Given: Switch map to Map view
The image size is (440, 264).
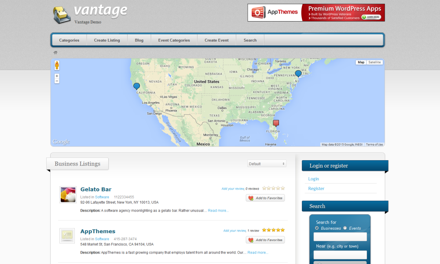Looking at the screenshot, I should (361, 62).
